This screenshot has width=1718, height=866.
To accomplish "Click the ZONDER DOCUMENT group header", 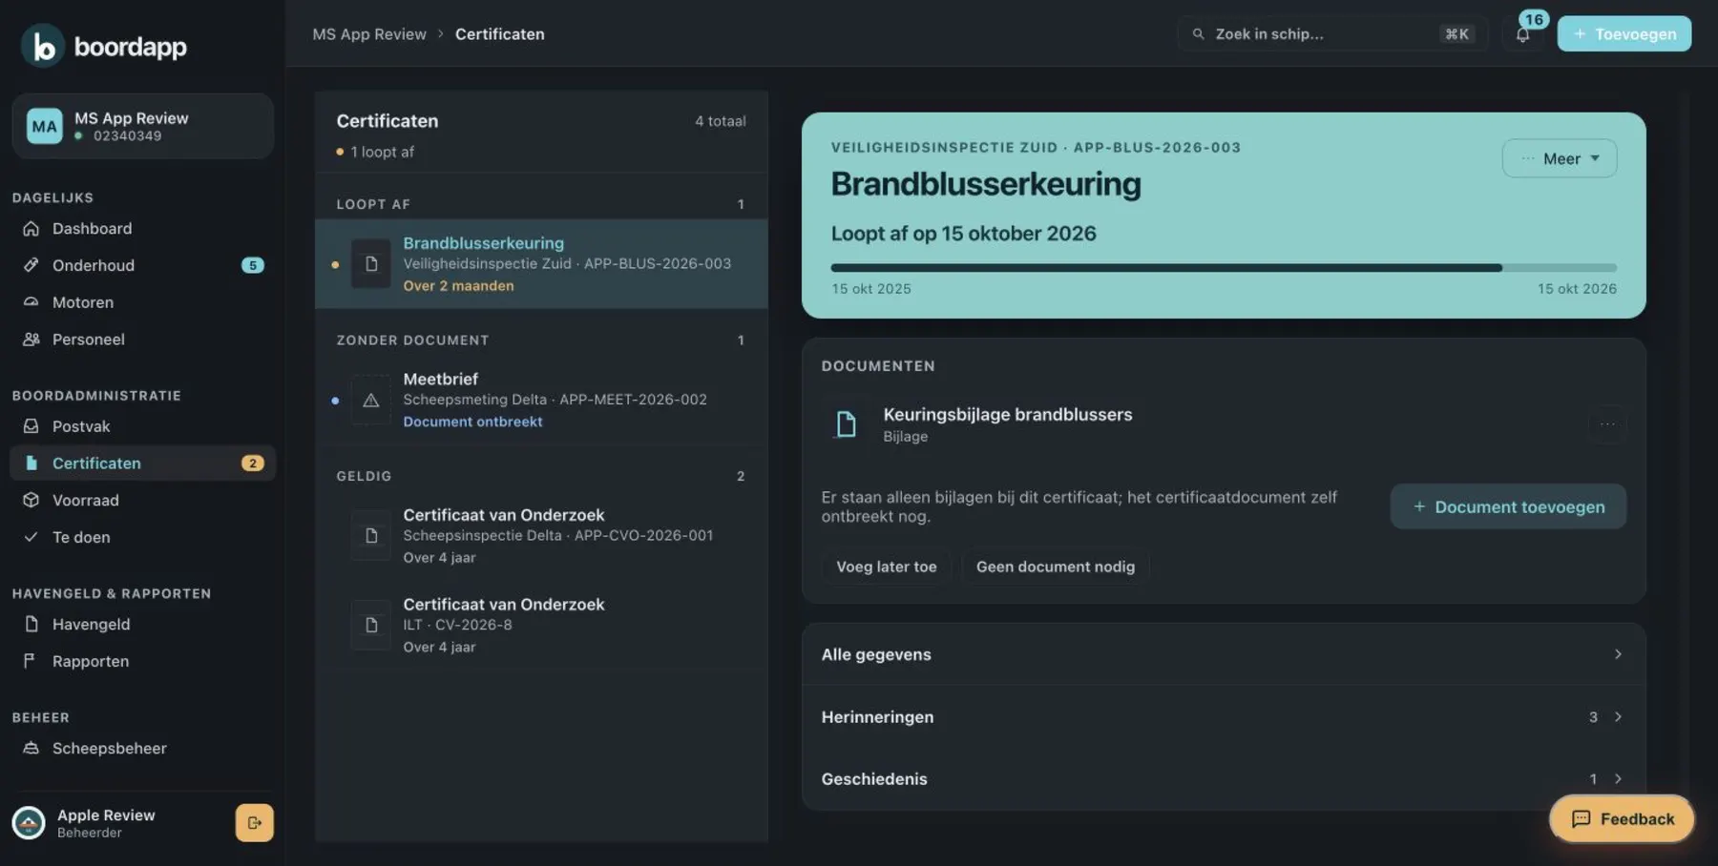I will (x=541, y=340).
